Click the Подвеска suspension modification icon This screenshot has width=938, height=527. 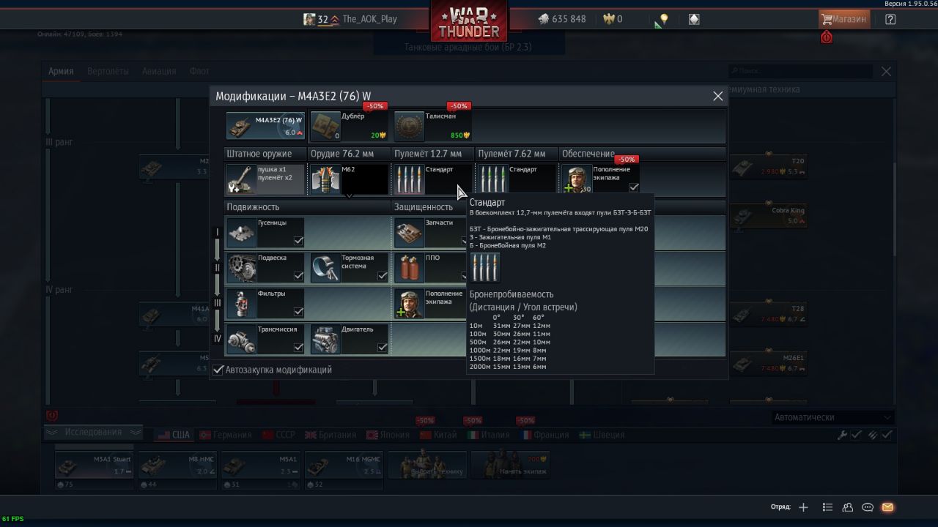[x=241, y=268]
